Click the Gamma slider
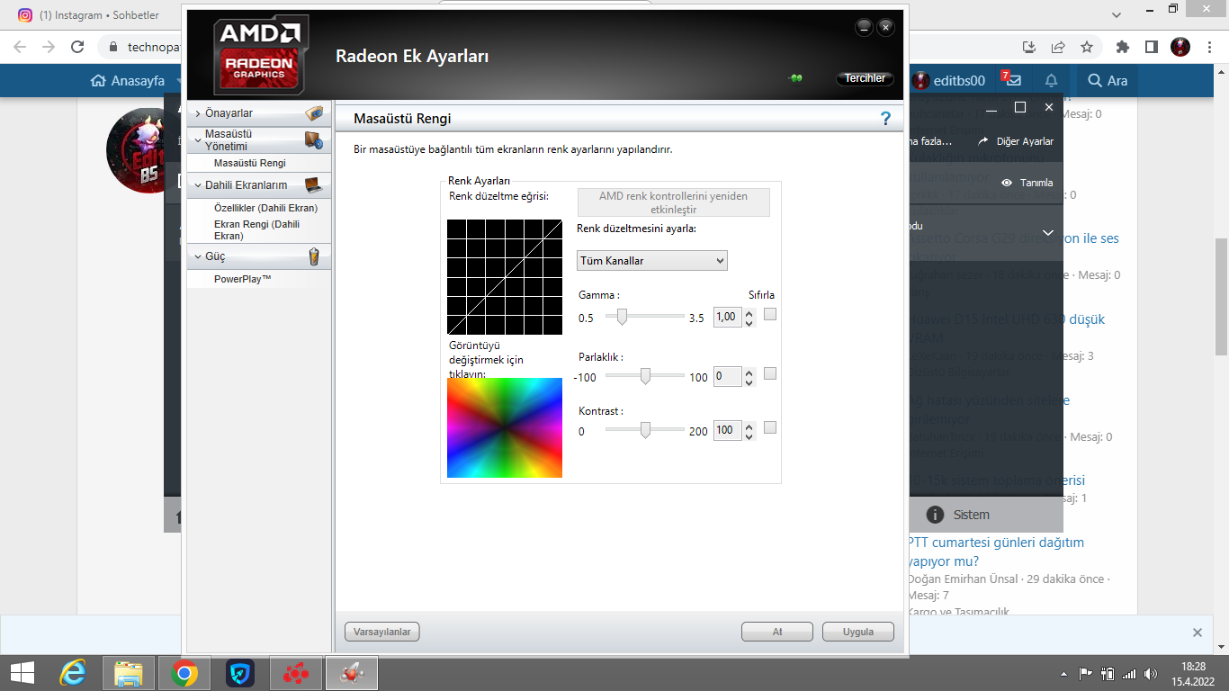This screenshot has height=691, width=1229. pos(645,316)
